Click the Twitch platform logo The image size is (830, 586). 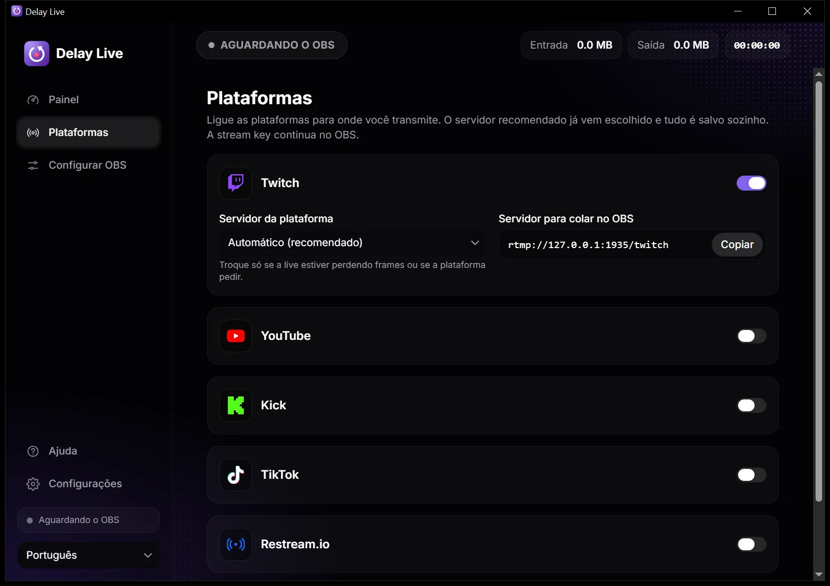click(236, 183)
